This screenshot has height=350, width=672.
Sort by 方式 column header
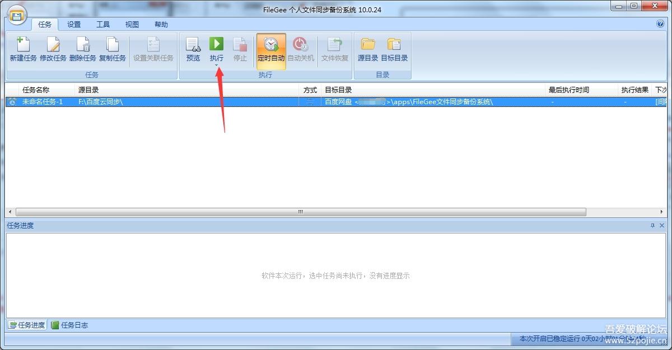point(310,90)
